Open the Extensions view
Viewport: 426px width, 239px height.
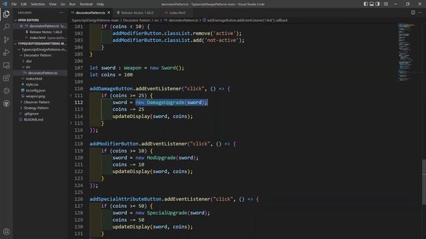click(6, 78)
